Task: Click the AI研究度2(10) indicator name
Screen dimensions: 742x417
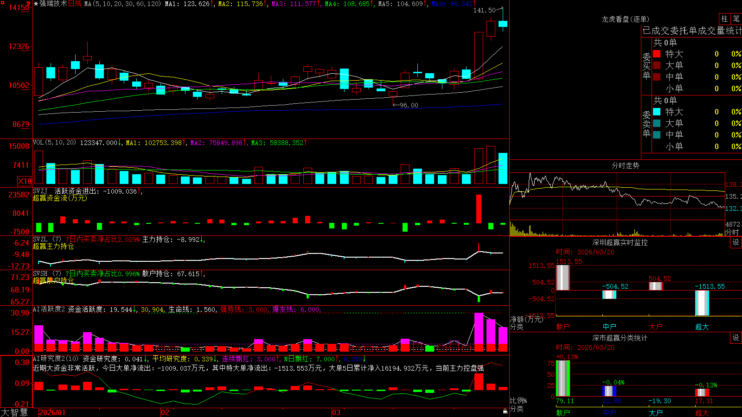Action: tap(56, 359)
